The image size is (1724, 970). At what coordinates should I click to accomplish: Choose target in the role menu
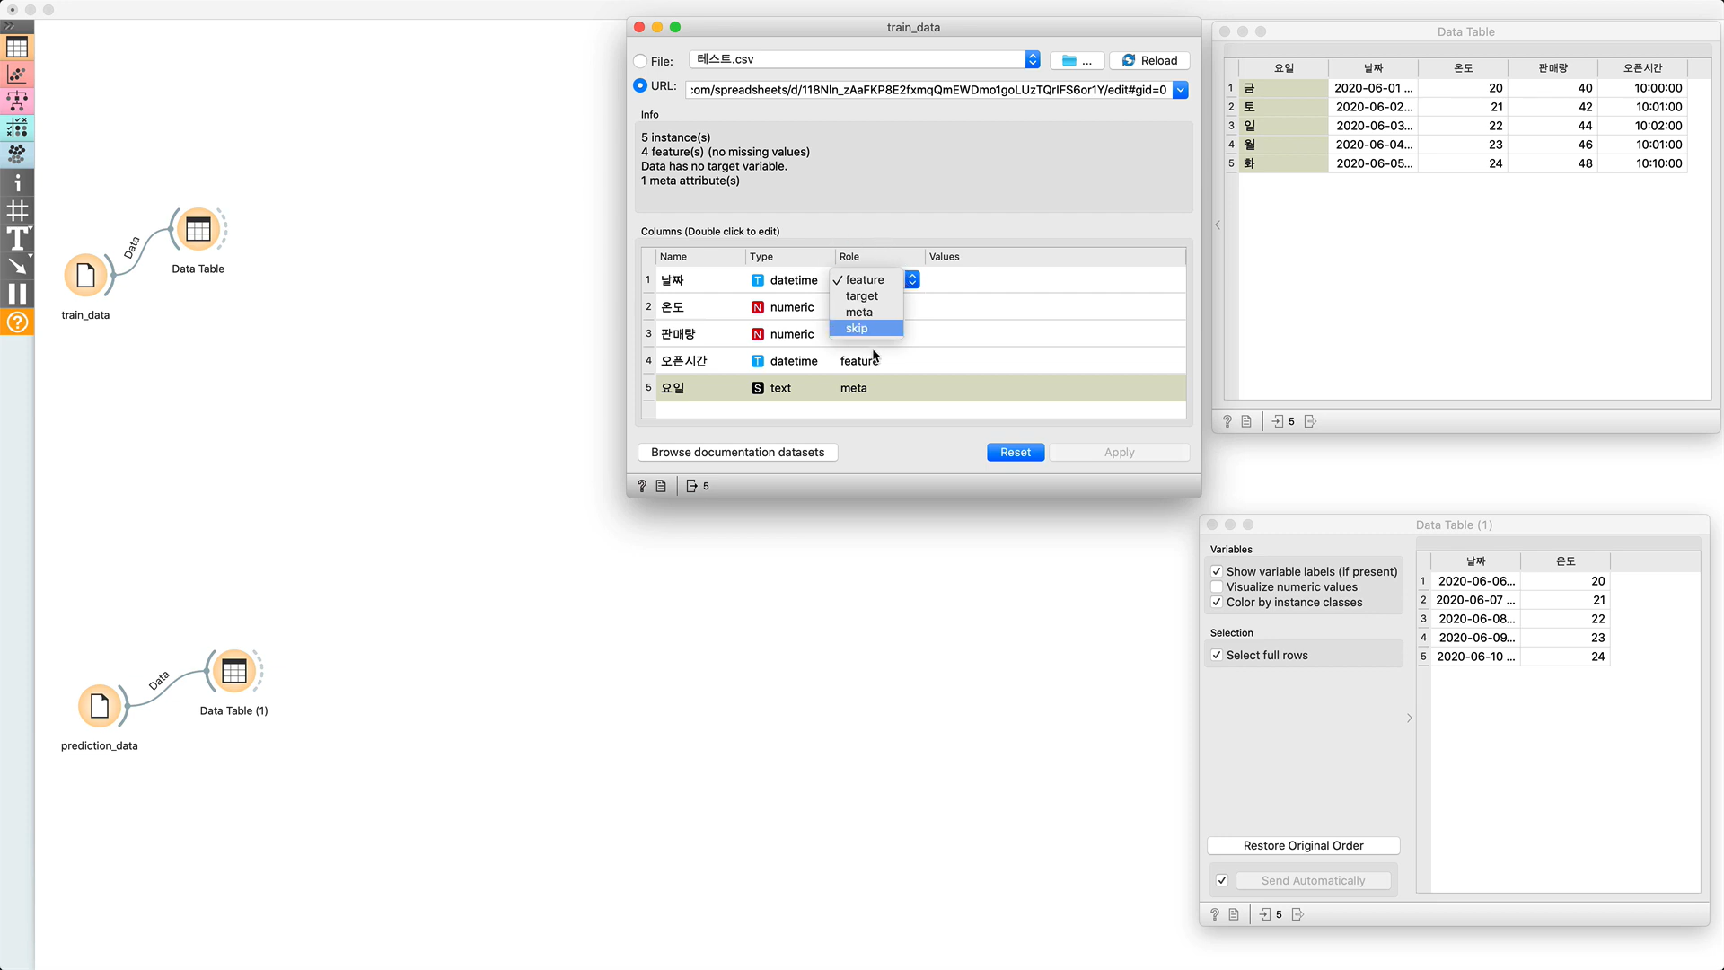pos(861,295)
